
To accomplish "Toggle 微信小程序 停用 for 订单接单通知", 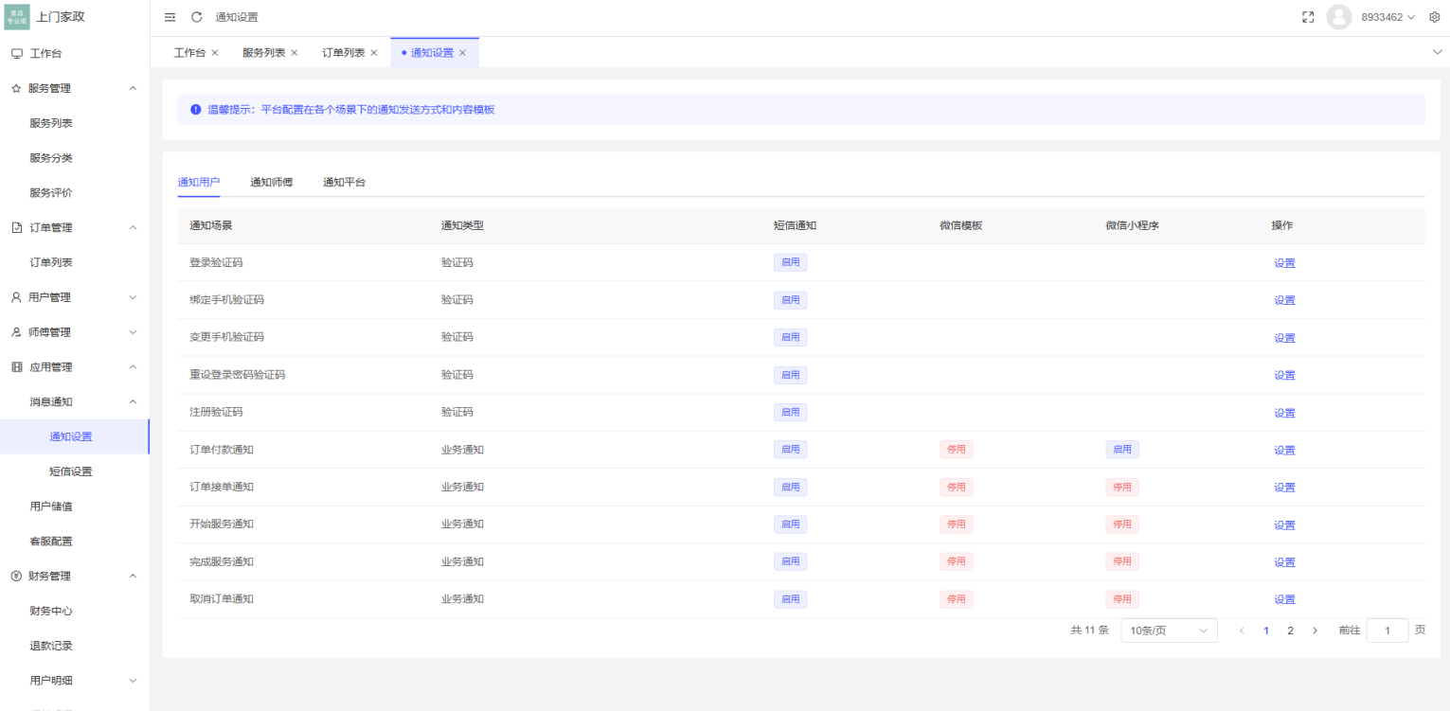I will tap(1121, 487).
